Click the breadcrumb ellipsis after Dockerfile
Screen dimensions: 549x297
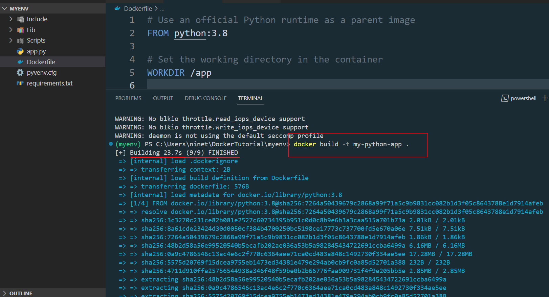[x=162, y=8]
